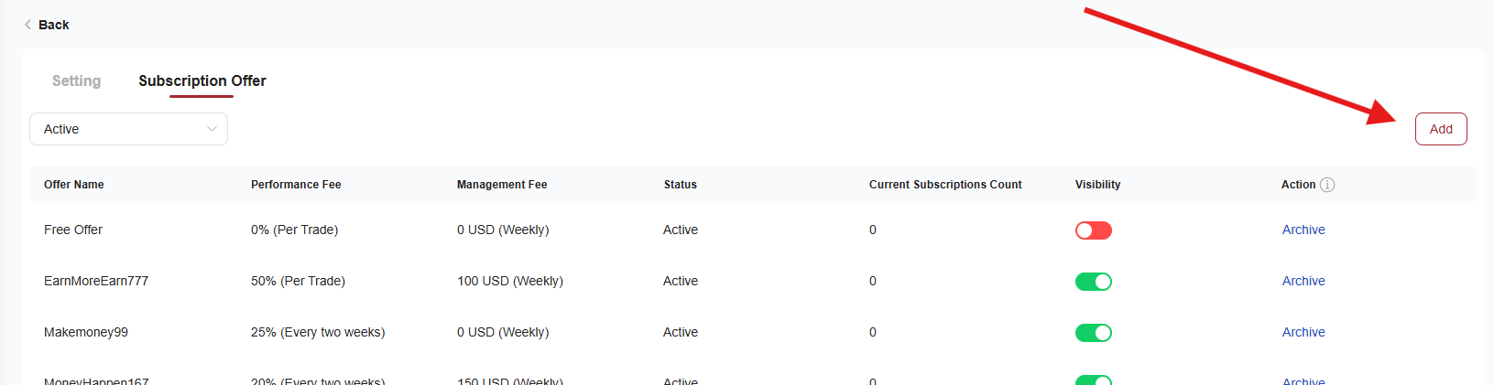This screenshot has height=385, width=1494.
Task: Switch to the Setting tab
Action: click(76, 80)
